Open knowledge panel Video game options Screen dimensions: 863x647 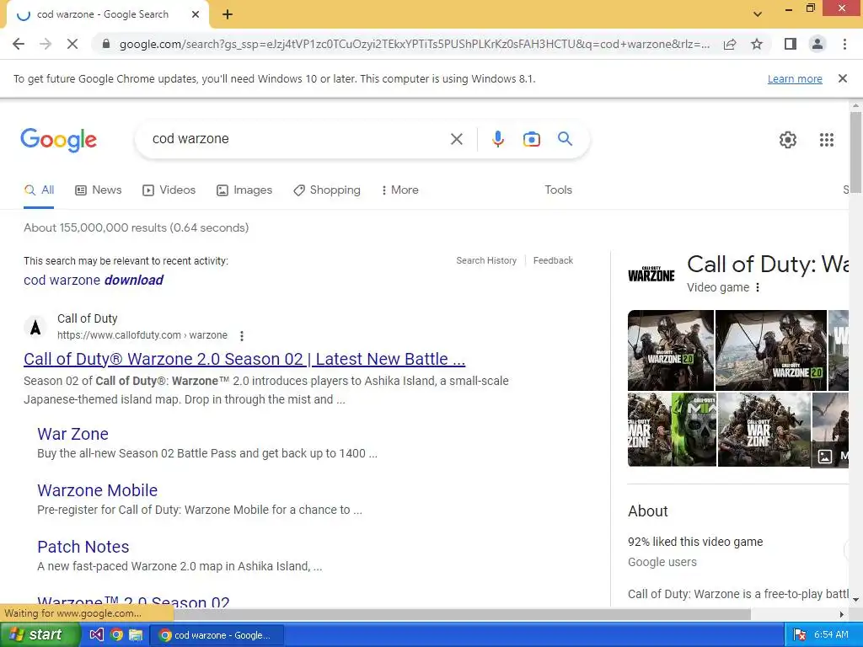(x=758, y=288)
